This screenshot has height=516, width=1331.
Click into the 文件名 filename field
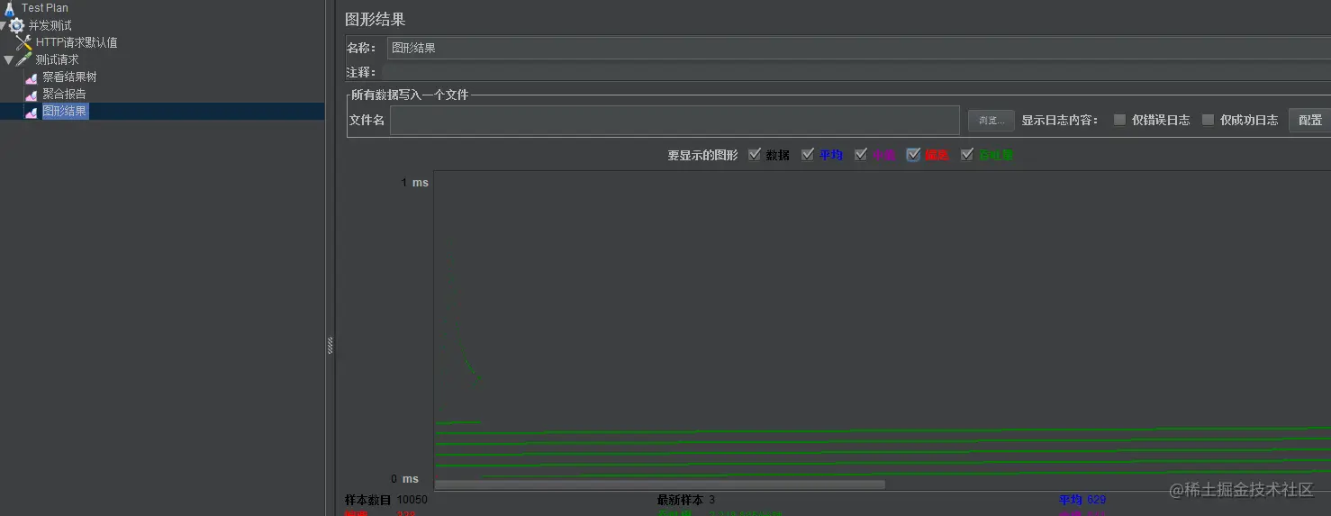tap(675, 121)
